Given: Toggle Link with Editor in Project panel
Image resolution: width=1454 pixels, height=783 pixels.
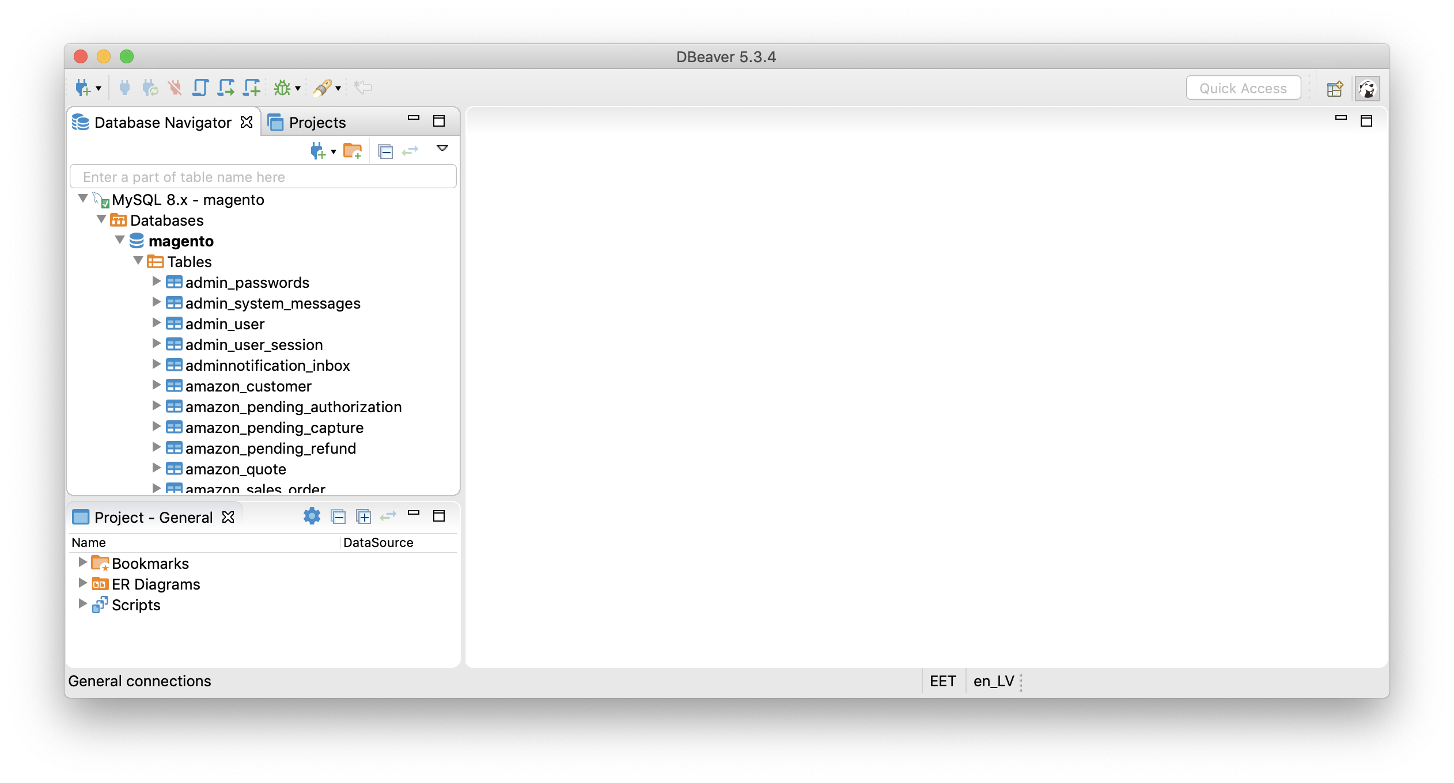Looking at the screenshot, I should [x=388, y=516].
